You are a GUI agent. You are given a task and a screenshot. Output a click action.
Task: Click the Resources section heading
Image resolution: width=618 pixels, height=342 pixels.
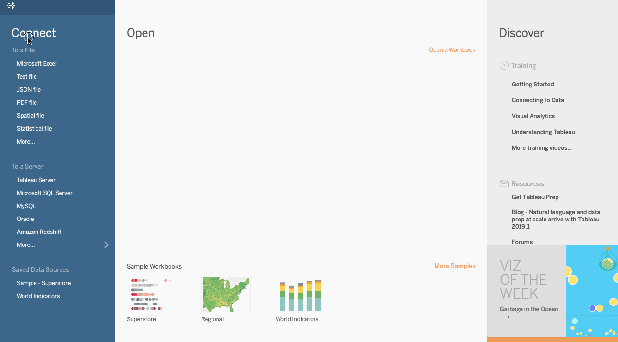[x=528, y=183]
